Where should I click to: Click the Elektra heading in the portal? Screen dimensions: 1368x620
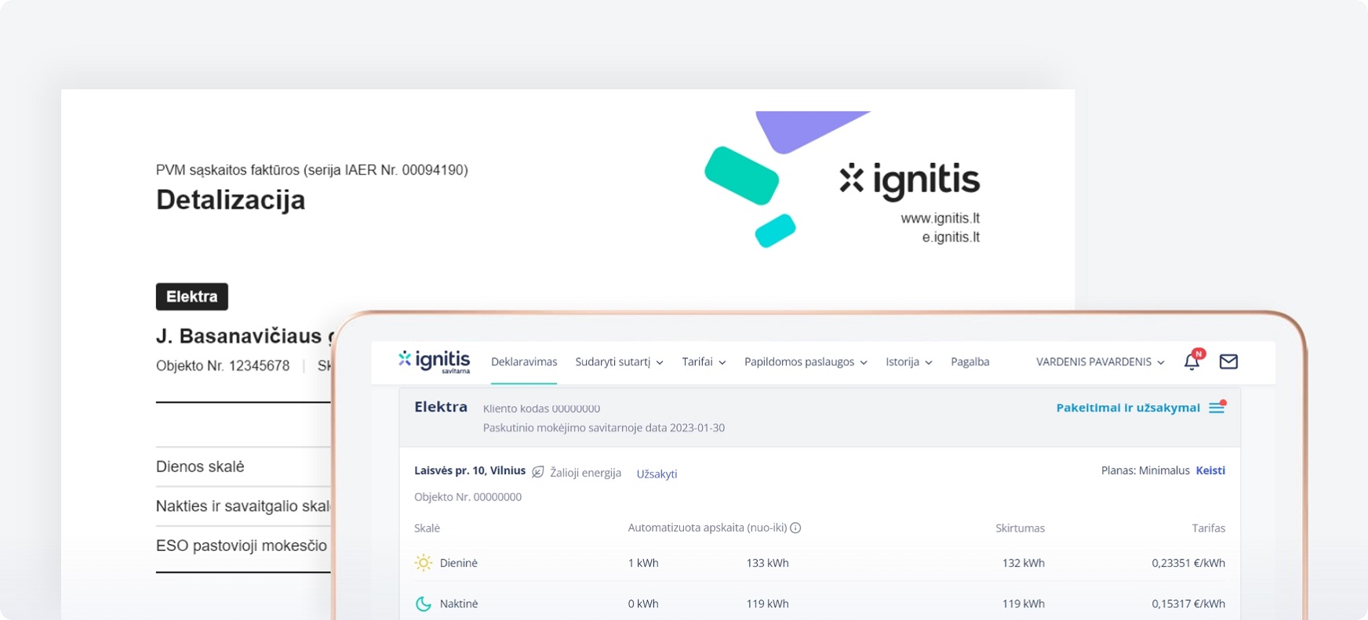(441, 407)
